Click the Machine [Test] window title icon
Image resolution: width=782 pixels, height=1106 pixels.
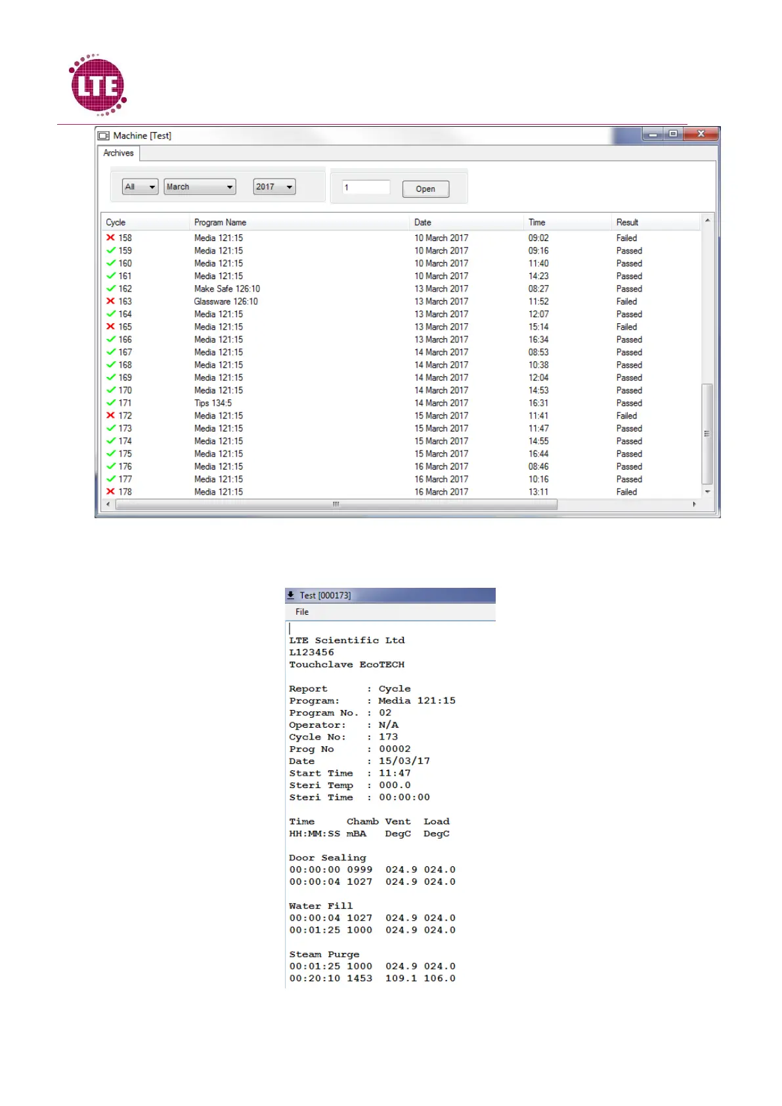point(104,135)
